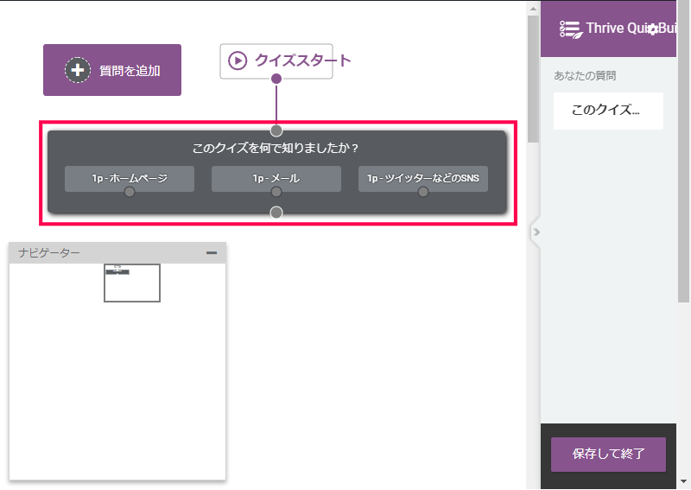Select the このクイズ... question in the sidebar

click(x=608, y=111)
